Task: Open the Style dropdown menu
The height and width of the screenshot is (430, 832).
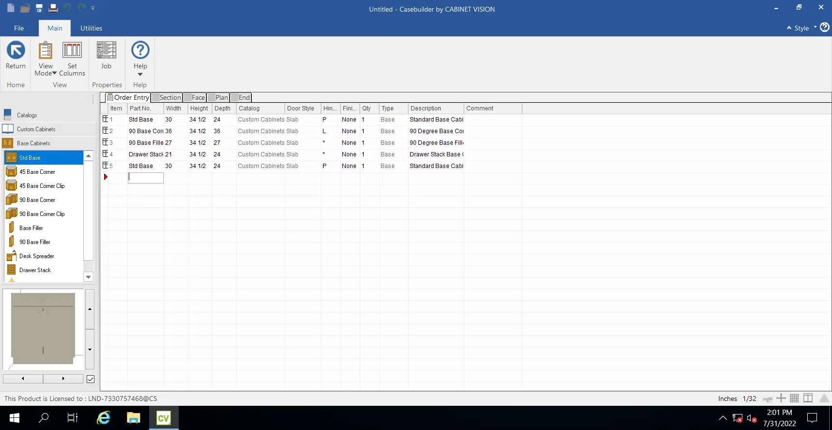Action: point(805,28)
